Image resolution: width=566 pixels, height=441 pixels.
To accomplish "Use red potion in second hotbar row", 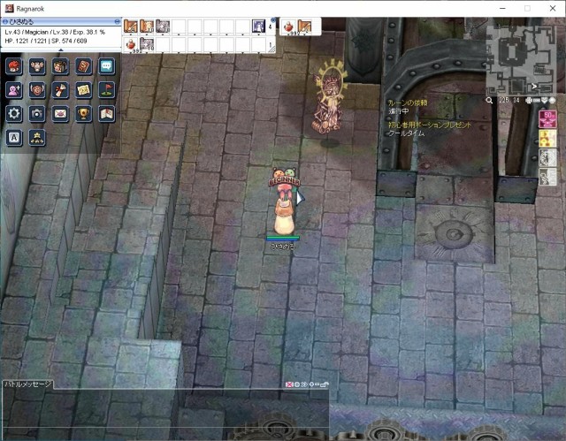I will pyautogui.click(x=131, y=45).
